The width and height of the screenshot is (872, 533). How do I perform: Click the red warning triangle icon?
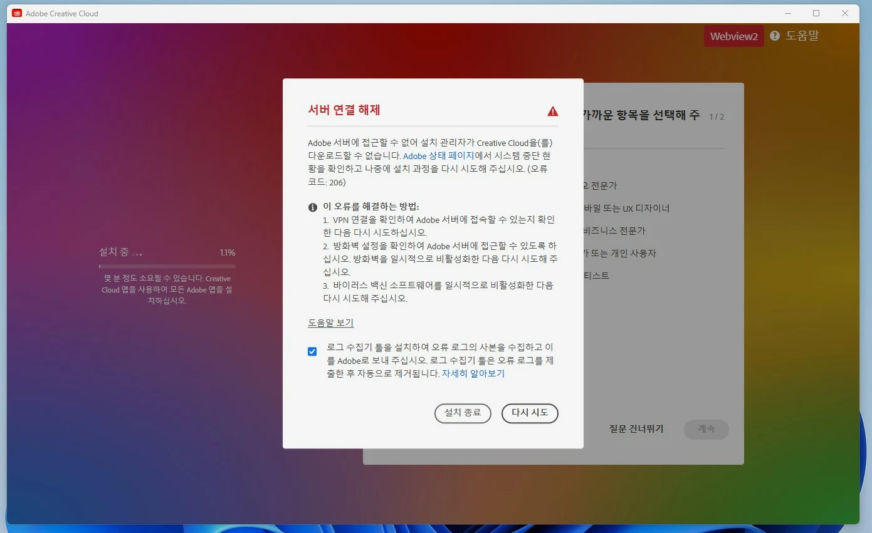tap(552, 111)
